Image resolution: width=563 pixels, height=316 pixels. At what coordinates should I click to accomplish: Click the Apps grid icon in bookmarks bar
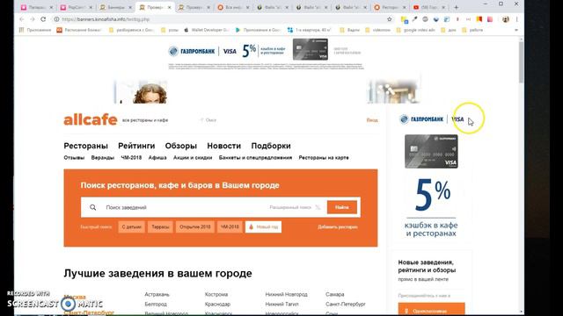pyautogui.click(x=21, y=30)
